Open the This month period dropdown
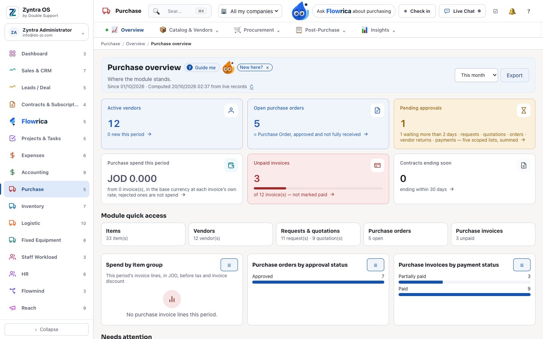 point(477,75)
